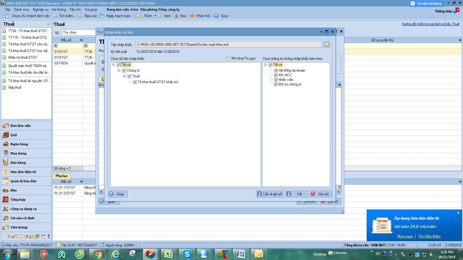The image size is (463, 260).
Task: Click Tìm hiểu thêm link in ad
Action: point(429,236)
